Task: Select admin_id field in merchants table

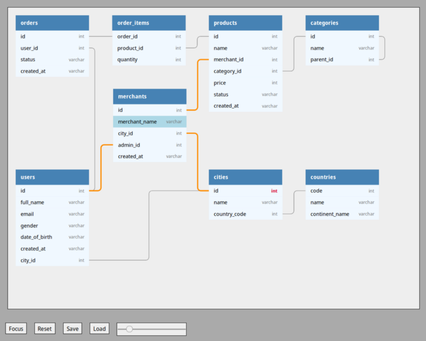Action: (x=150, y=145)
